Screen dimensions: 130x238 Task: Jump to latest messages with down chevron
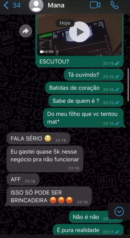119,211
